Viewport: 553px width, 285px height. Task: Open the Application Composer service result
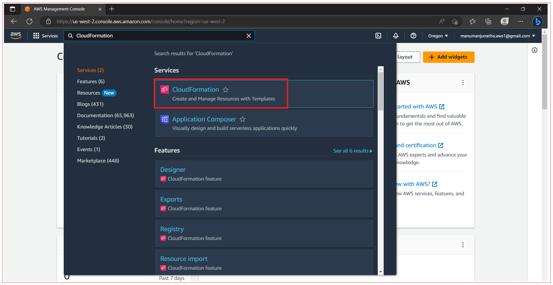pos(204,119)
